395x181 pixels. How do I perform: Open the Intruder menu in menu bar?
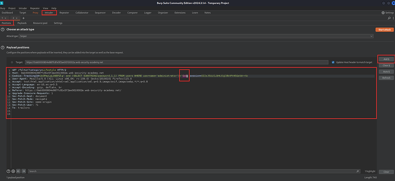[23, 8]
